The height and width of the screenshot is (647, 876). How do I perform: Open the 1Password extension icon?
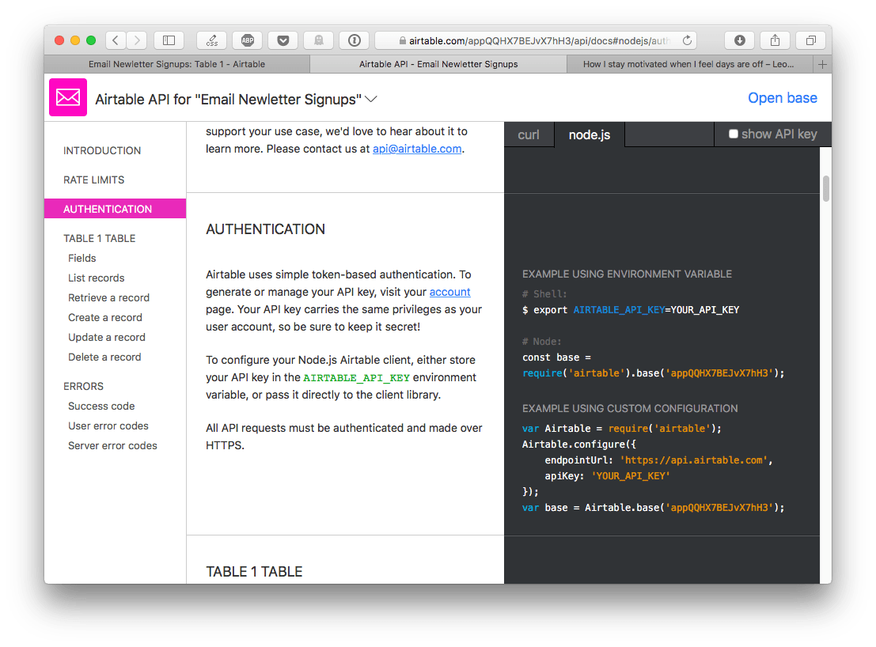(x=355, y=40)
